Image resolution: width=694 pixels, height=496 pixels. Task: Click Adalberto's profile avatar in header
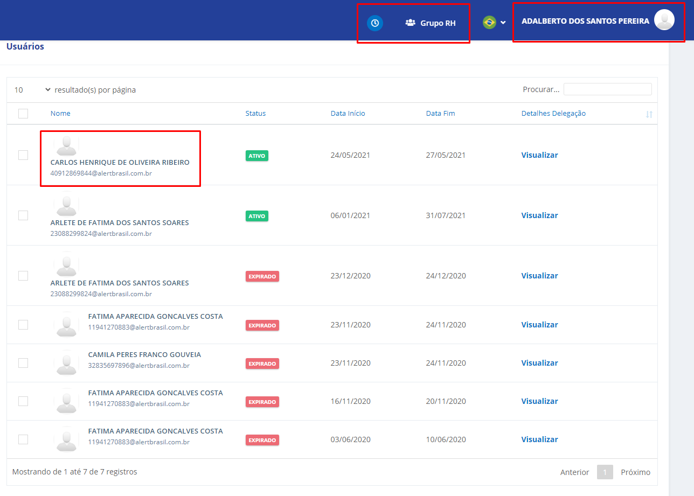click(664, 20)
